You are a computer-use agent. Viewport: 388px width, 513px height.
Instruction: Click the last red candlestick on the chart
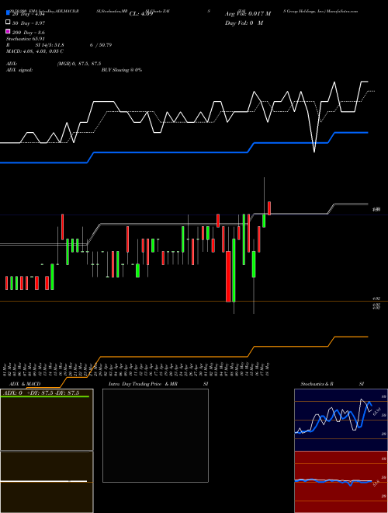[x=269, y=208]
